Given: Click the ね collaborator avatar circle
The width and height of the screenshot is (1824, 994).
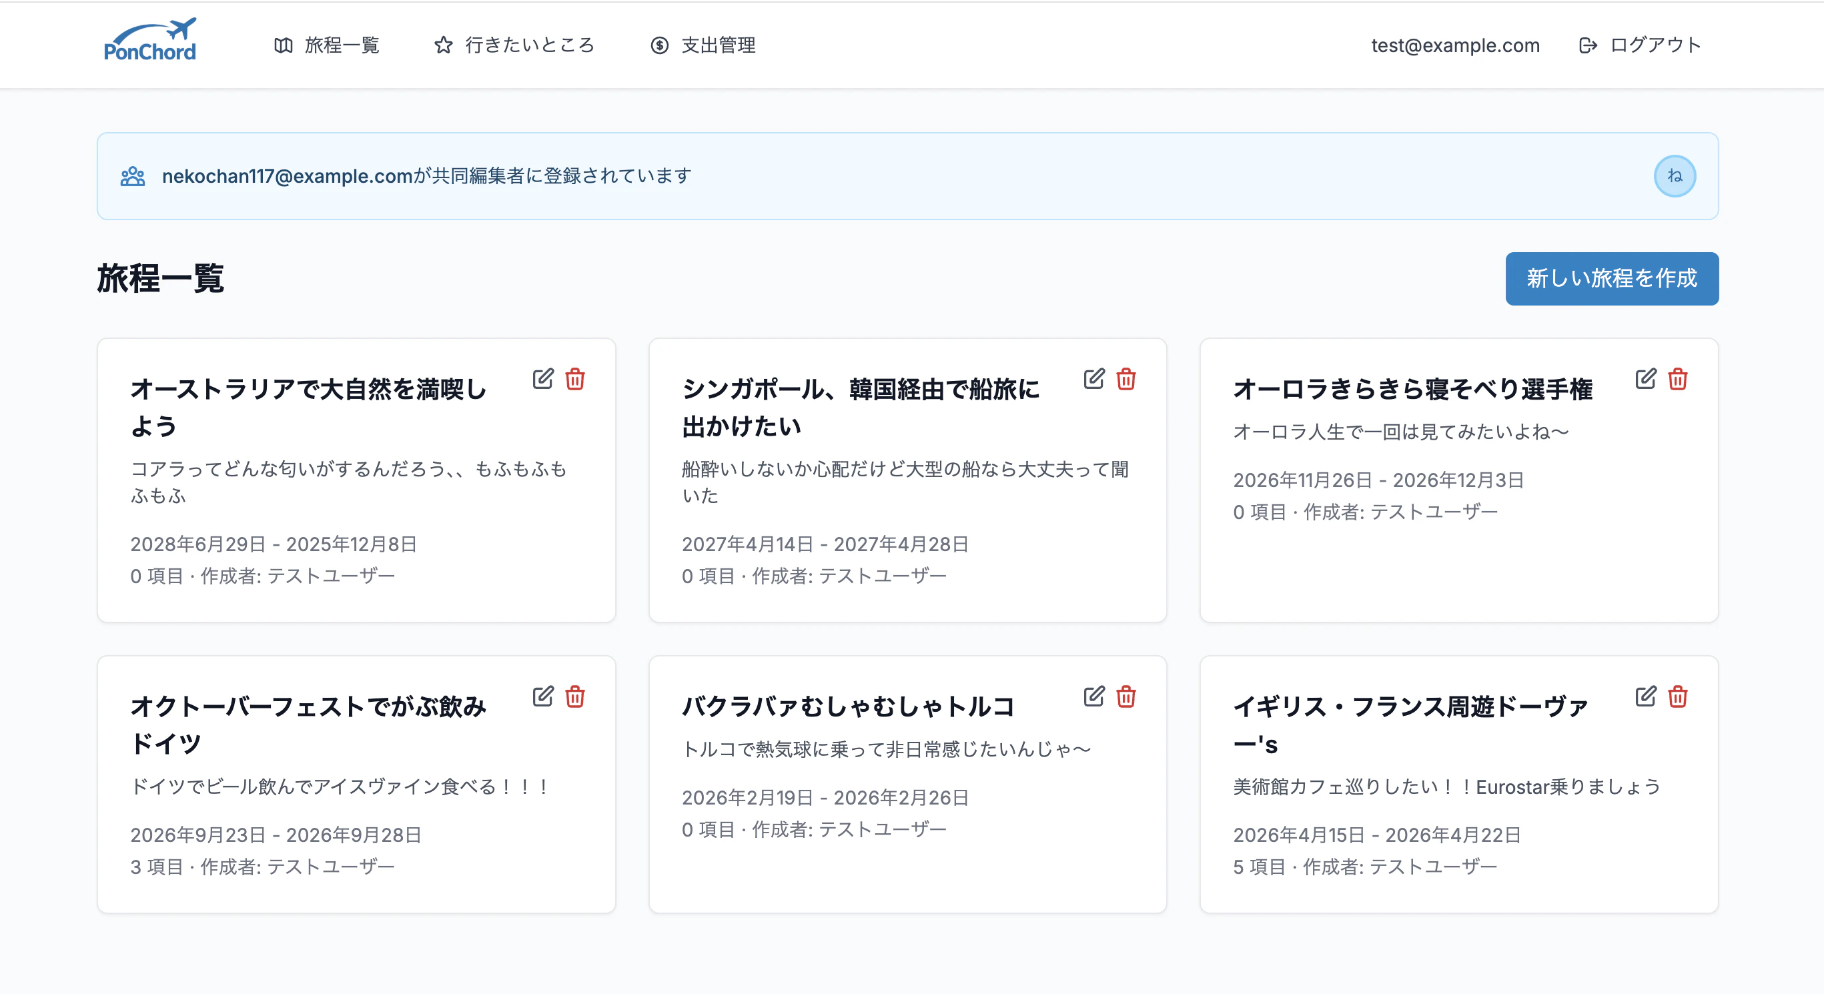Looking at the screenshot, I should pos(1674,175).
